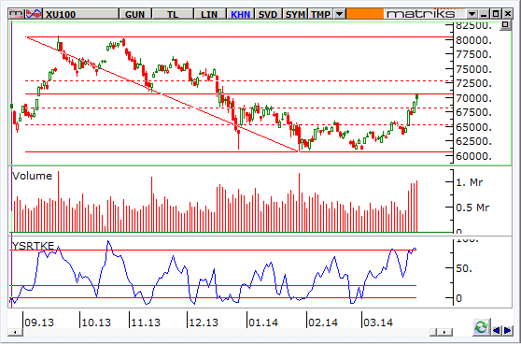Click the green refresh icon
Viewport: 521px width, 344px height.
click(481, 327)
